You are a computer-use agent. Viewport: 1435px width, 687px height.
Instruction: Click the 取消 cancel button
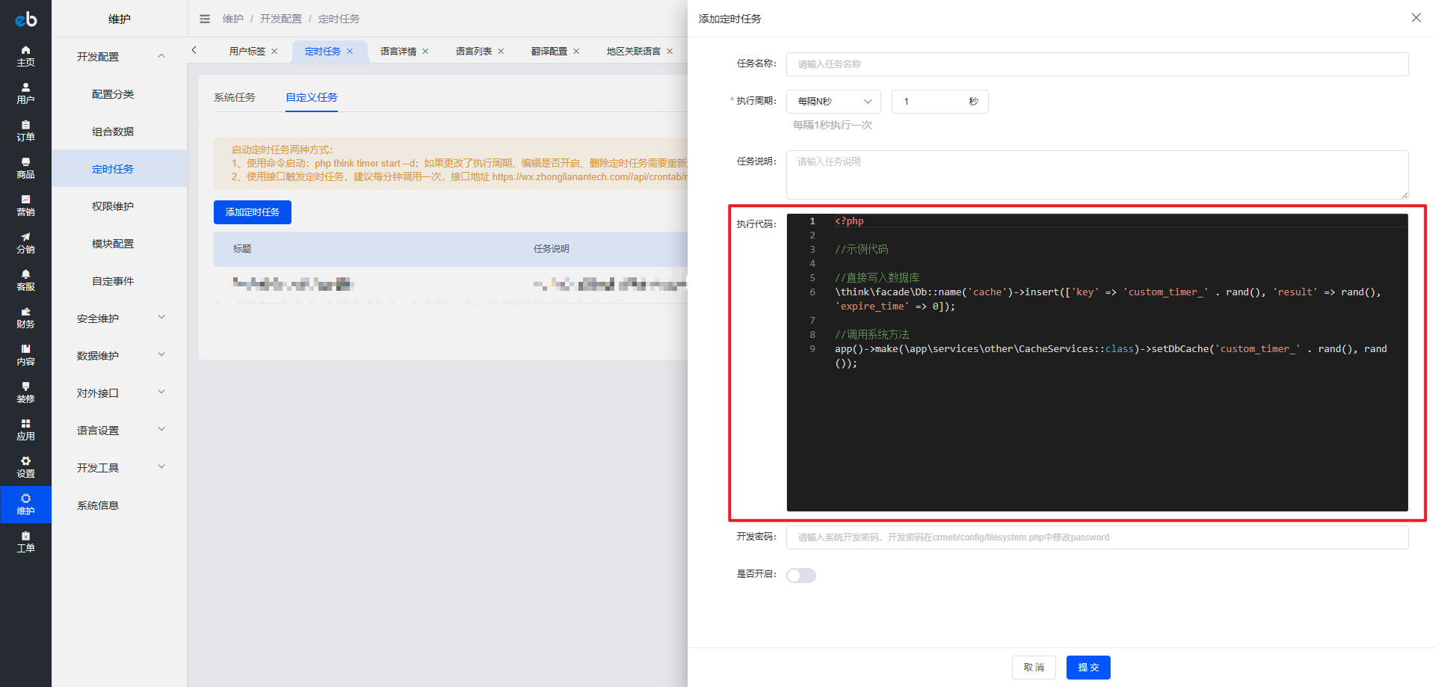tap(1034, 668)
